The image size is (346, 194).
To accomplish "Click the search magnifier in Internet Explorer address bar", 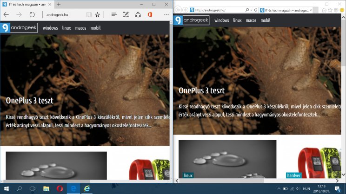I will click(247, 10).
